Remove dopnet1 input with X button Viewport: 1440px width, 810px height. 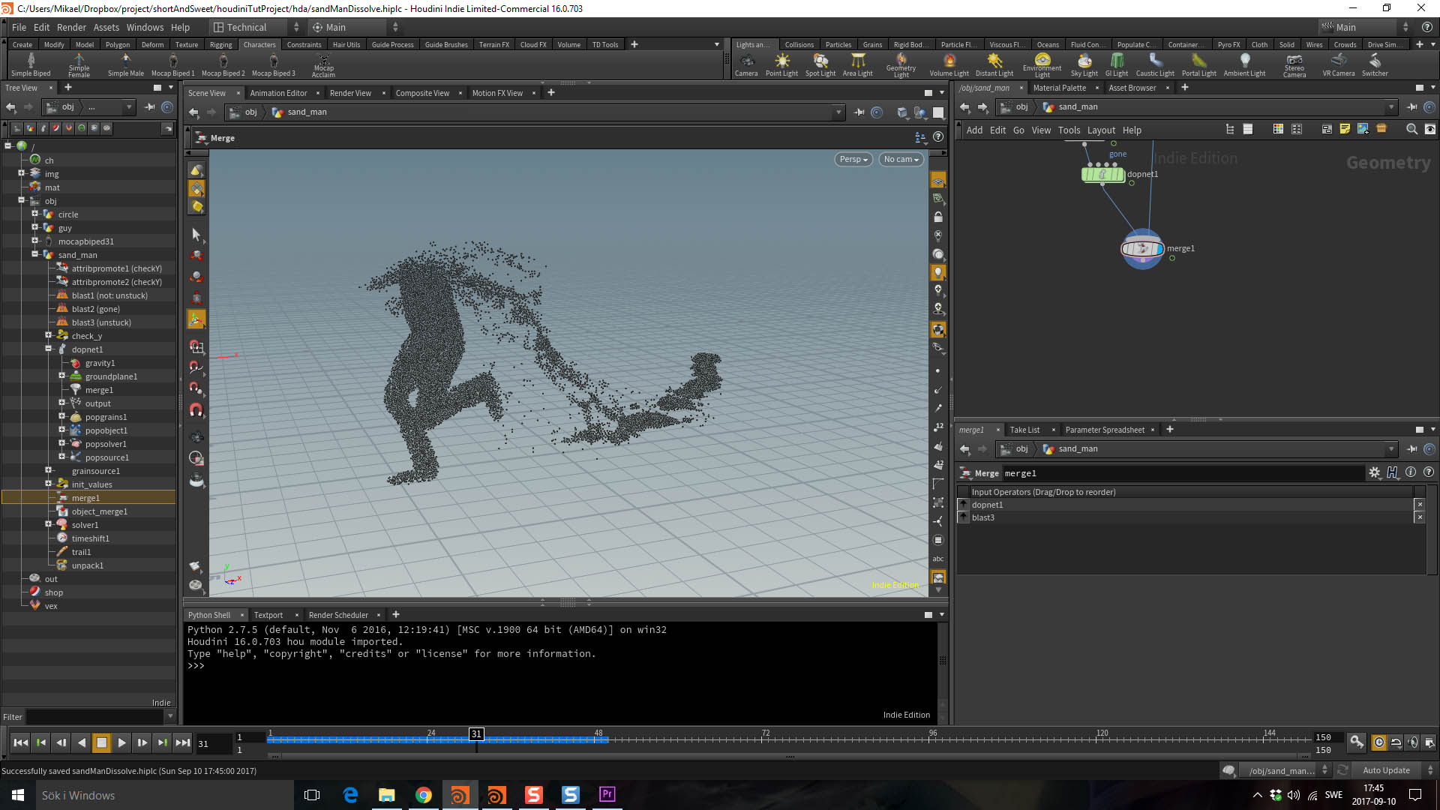click(x=1419, y=505)
